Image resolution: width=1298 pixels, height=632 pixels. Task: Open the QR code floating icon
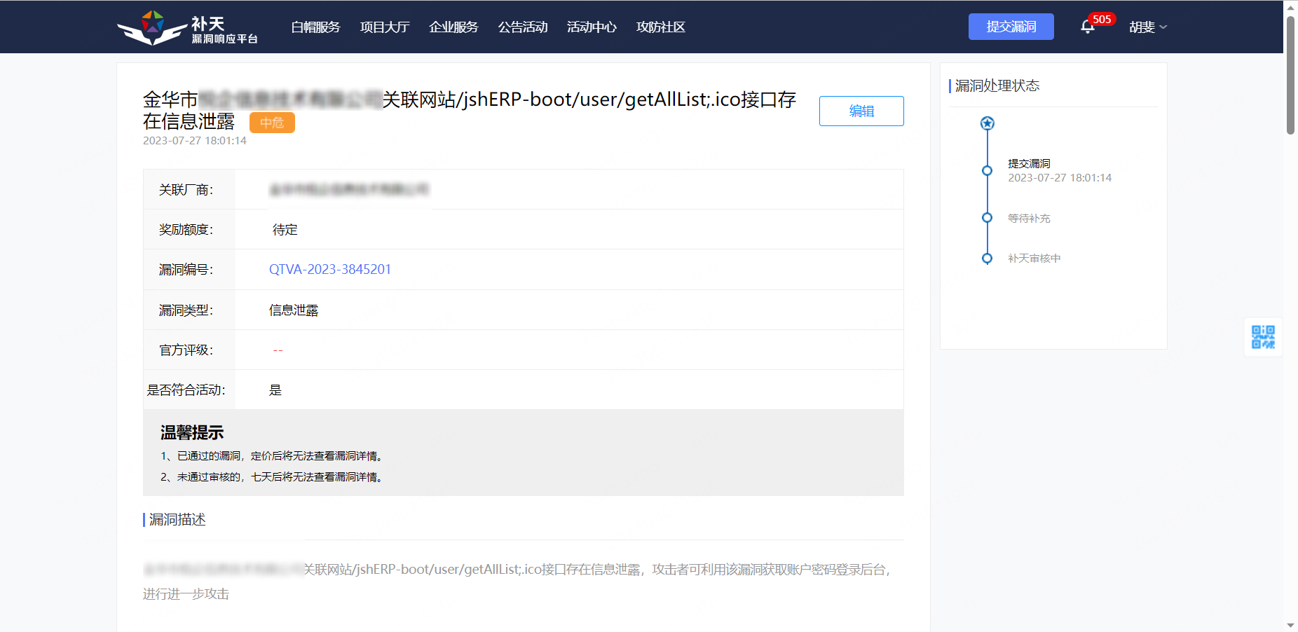(x=1263, y=337)
